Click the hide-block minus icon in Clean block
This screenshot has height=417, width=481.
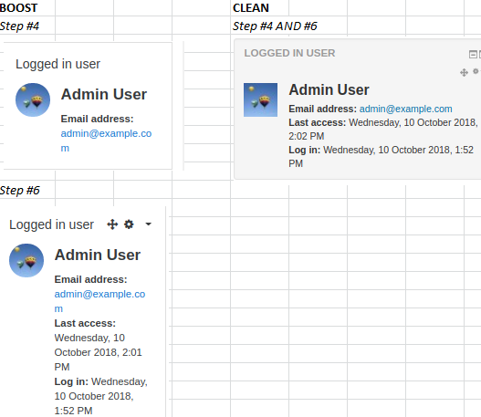point(473,54)
